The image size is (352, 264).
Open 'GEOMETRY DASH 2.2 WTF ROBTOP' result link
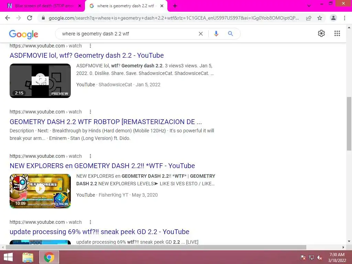point(106,122)
